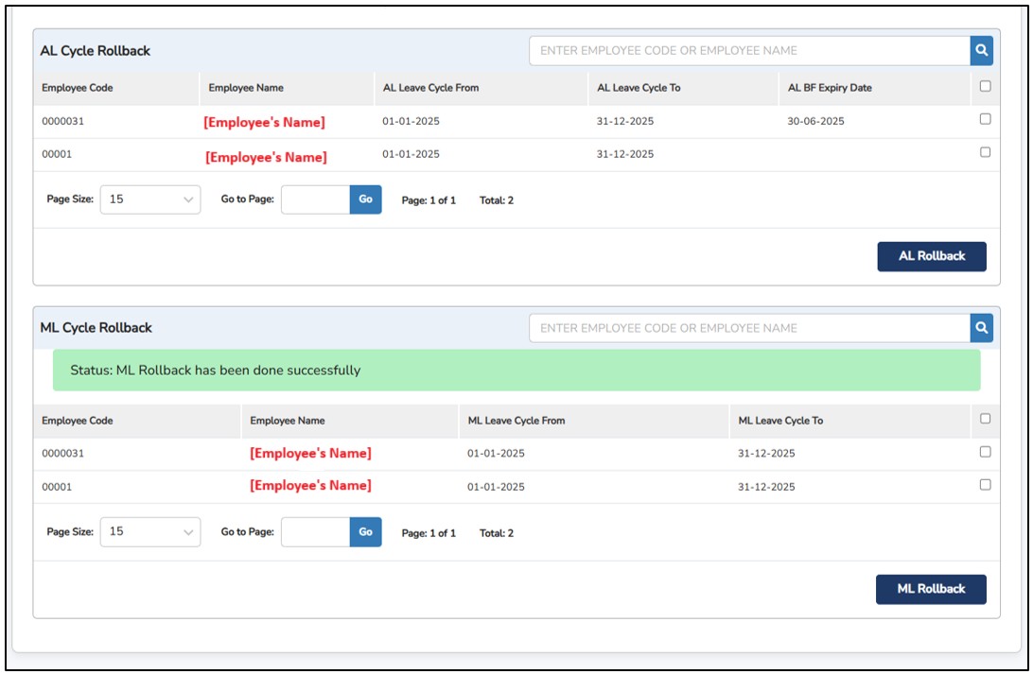Image resolution: width=1033 pixels, height=674 pixels.
Task: Focus the ML employee search input field
Action: (x=748, y=328)
